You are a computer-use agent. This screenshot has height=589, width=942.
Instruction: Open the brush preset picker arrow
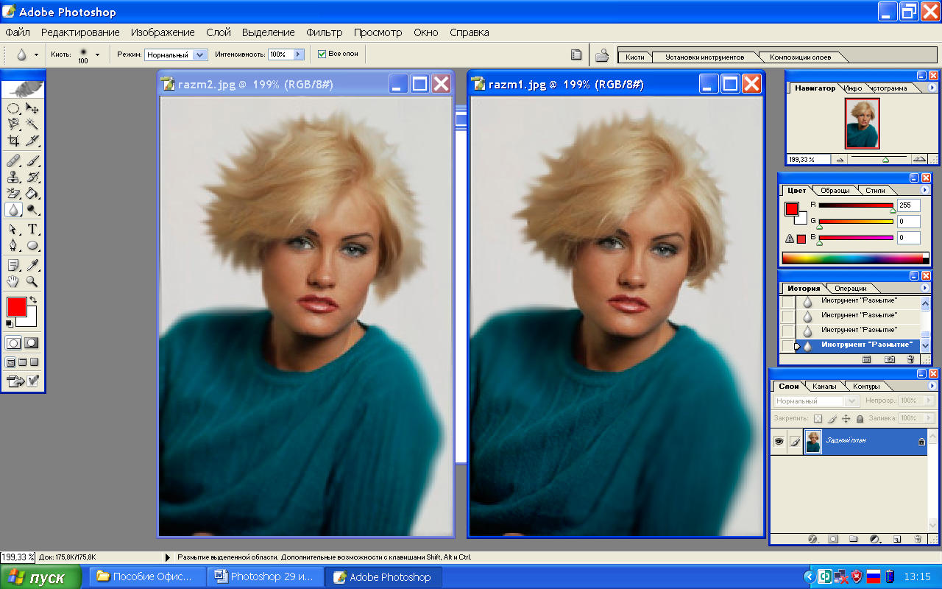97,54
